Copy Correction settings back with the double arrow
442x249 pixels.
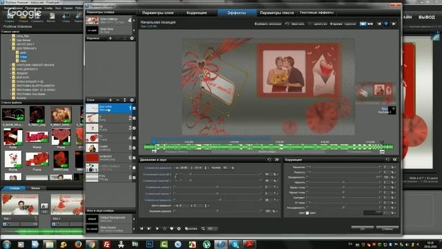[x=394, y=160]
